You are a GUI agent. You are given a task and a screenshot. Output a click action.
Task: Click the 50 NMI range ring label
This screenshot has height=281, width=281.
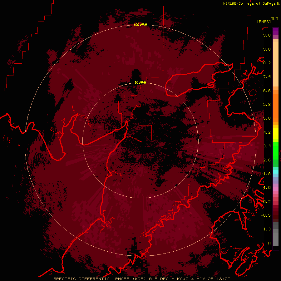tap(140, 82)
